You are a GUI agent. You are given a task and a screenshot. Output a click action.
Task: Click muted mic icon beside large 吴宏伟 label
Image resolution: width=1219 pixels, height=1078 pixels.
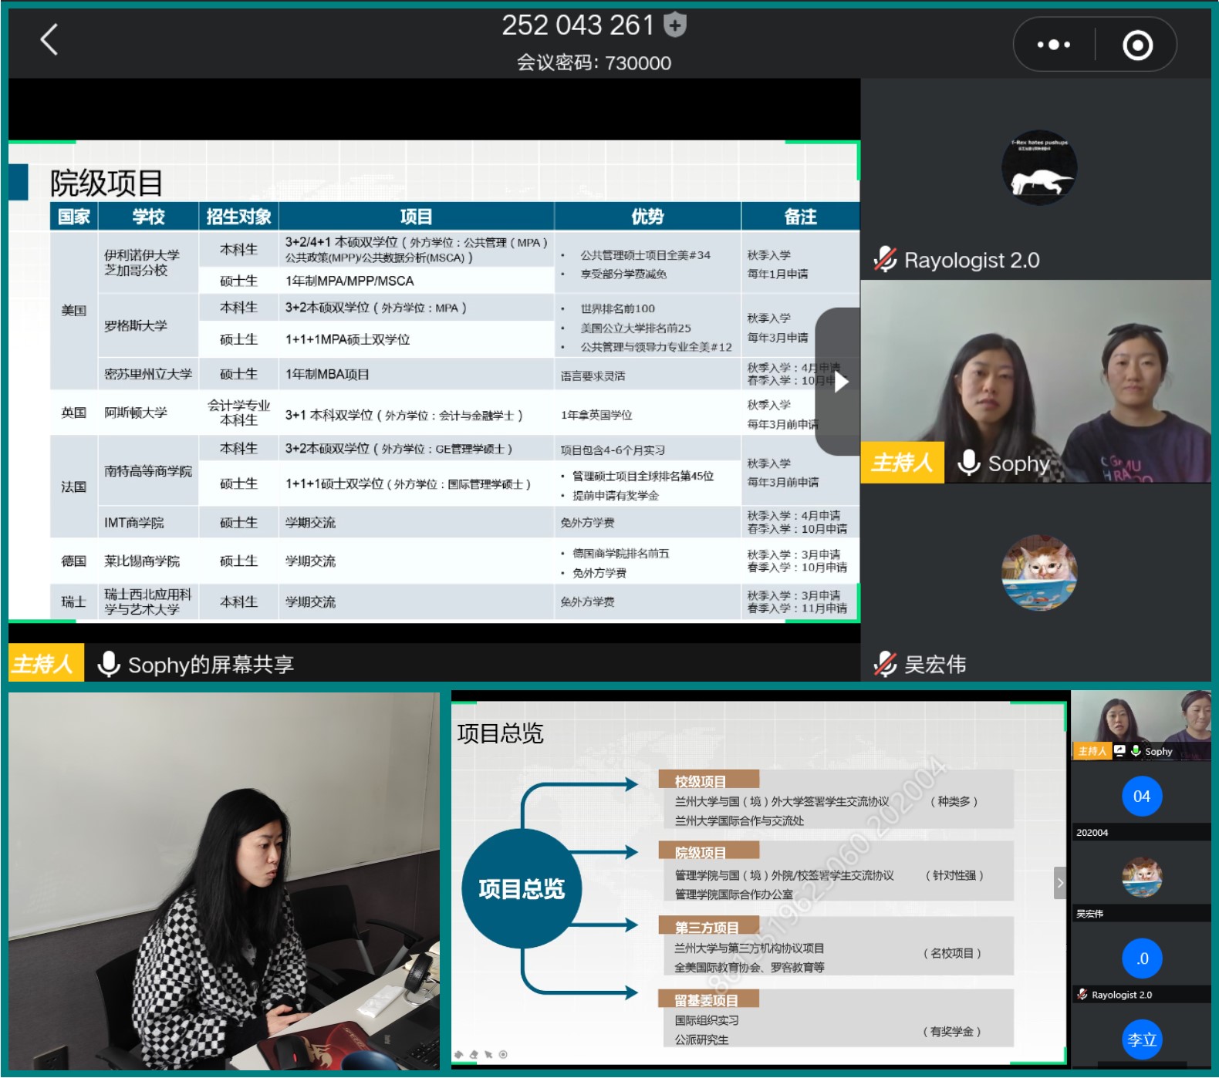[x=885, y=664]
